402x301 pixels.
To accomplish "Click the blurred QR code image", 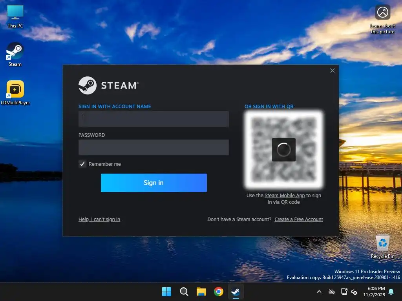I will tap(284, 150).
